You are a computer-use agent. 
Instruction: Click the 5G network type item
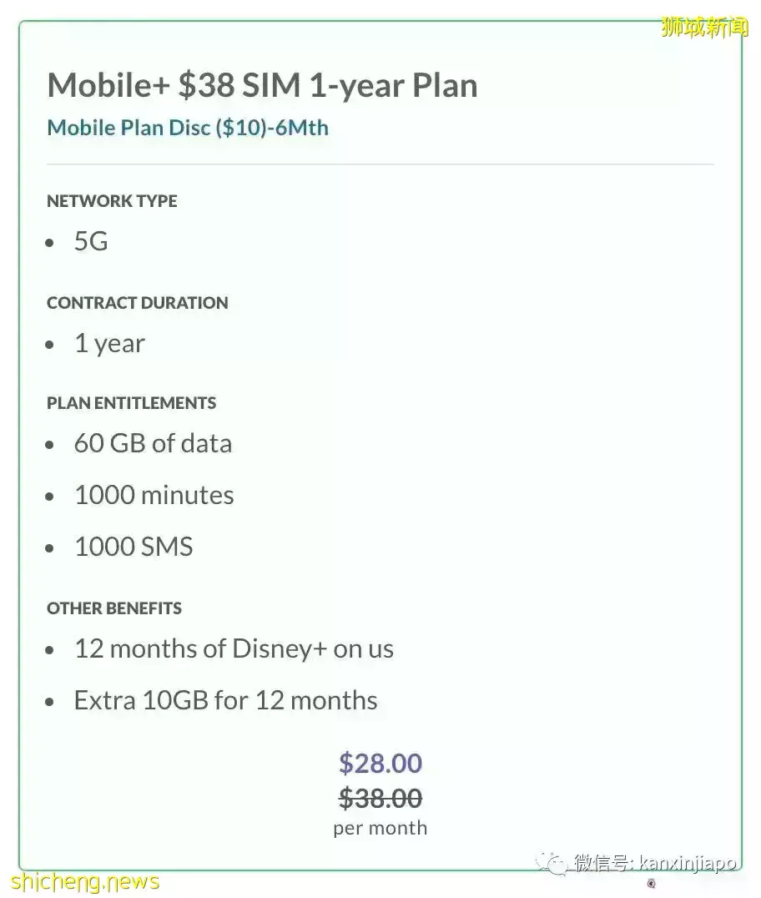[x=91, y=241]
